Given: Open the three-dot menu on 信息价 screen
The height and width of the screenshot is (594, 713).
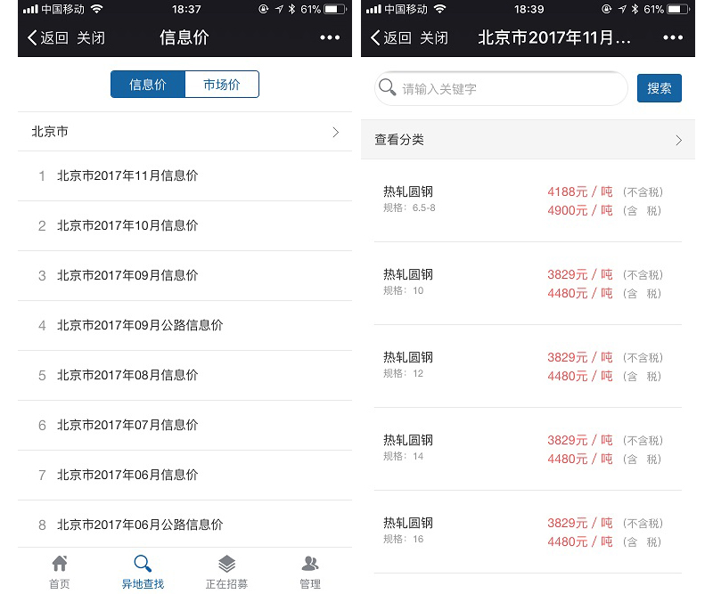Looking at the screenshot, I should coord(330,37).
